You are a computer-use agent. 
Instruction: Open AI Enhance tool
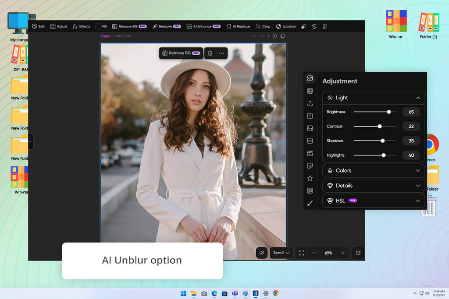point(203,26)
